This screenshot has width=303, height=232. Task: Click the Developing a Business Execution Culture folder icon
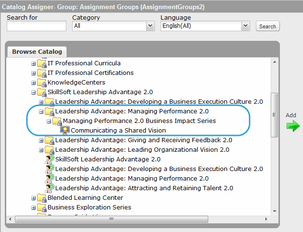pos(50,102)
